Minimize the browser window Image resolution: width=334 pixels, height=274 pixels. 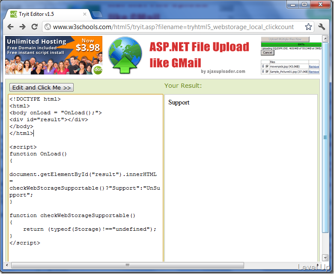tap(293, 4)
